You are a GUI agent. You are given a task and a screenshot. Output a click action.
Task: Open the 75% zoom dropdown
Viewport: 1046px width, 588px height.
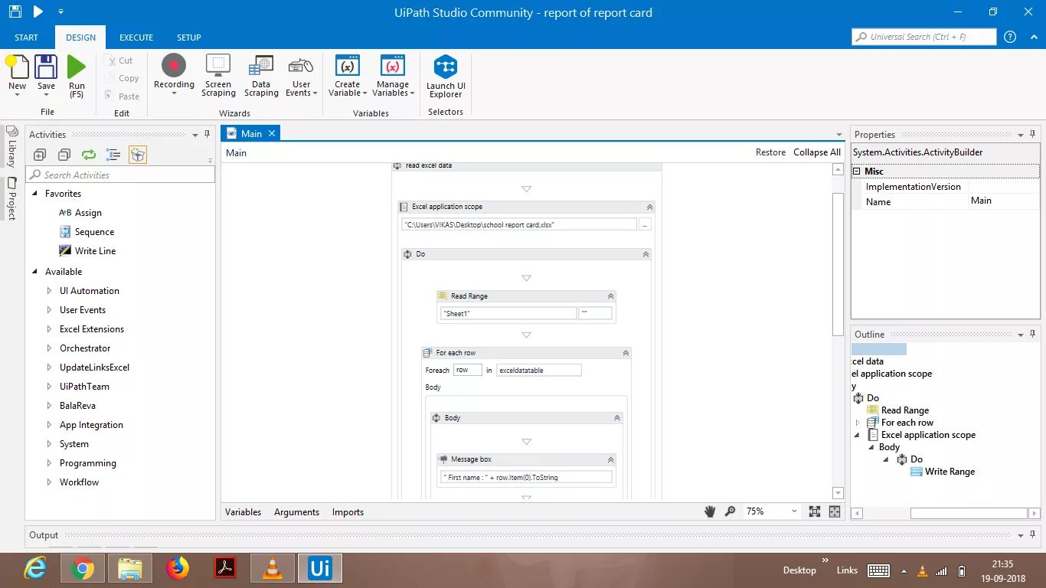click(x=794, y=511)
